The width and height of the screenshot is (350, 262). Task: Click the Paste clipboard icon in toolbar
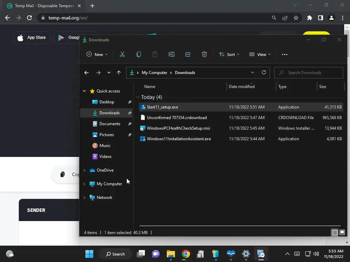155,54
